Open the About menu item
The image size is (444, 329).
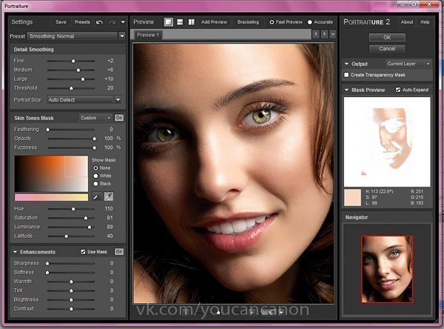click(x=407, y=22)
